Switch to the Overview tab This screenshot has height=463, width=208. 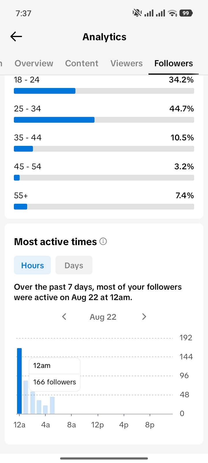click(x=34, y=63)
